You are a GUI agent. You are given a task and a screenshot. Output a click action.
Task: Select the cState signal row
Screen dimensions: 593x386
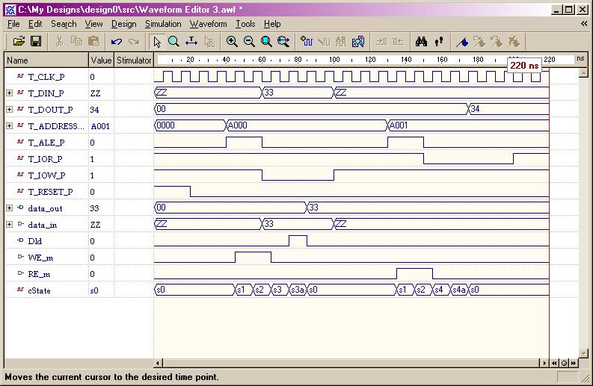coord(39,290)
